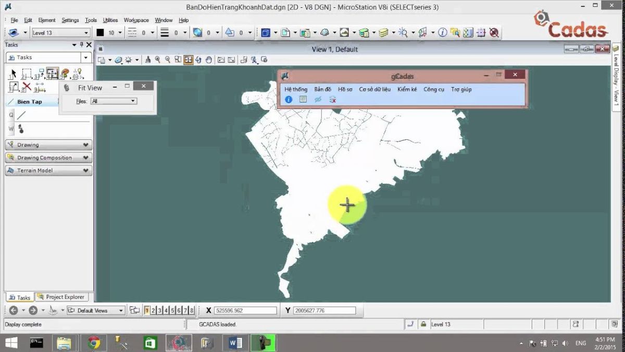Expand the Drawing task group
Viewport: 625px width, 352px height.
(x=48, y=145)
